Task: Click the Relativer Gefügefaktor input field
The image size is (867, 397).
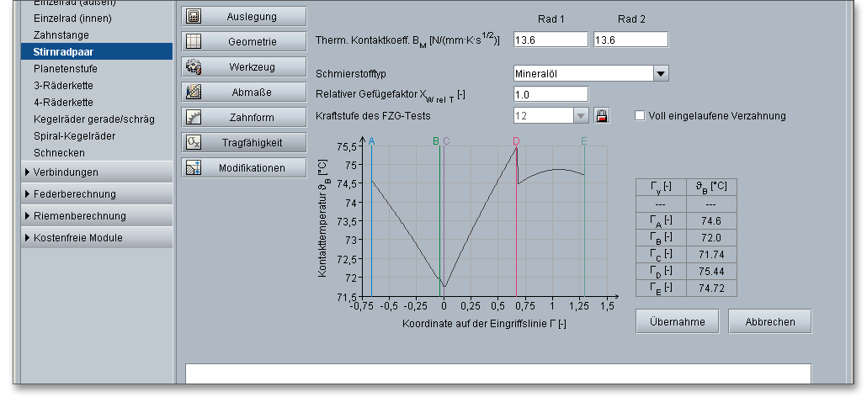Action: coord(551,94)
